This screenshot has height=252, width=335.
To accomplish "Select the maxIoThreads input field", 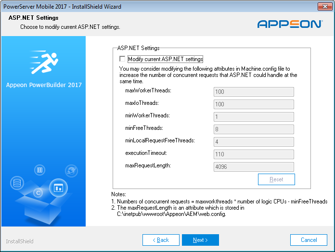I will [254, 104].
